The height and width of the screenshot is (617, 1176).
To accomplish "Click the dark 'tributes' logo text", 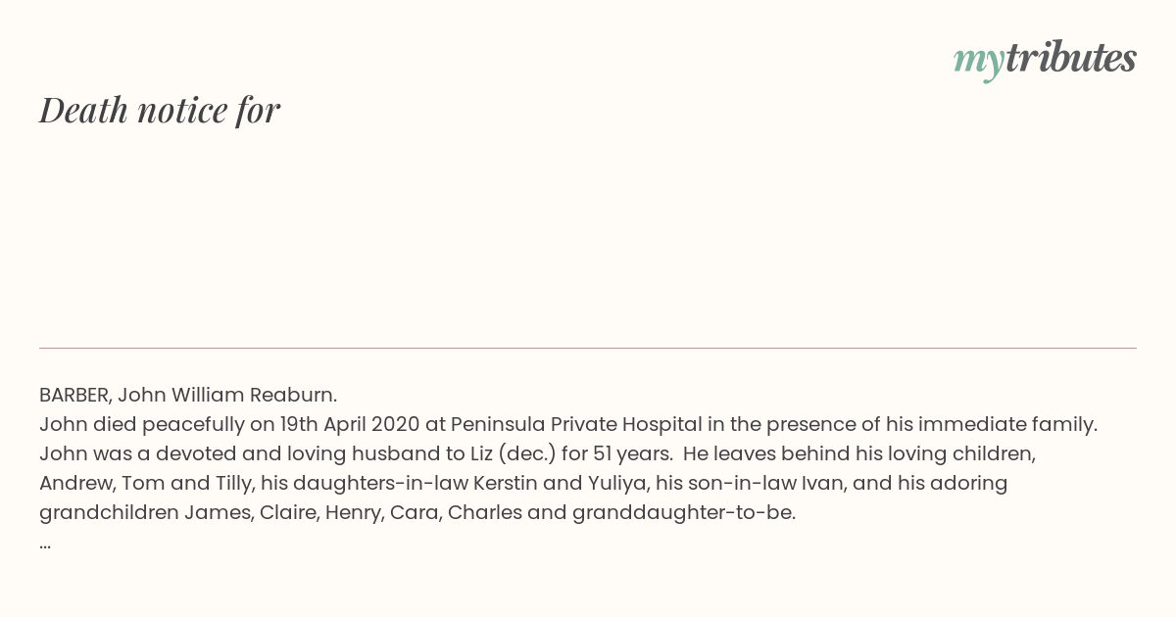I will tap(1071, 58).
